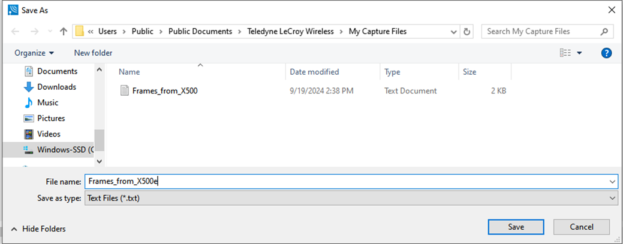Click the Text Document type cell
The image size is (623, 244).
(x=410, y=91)
